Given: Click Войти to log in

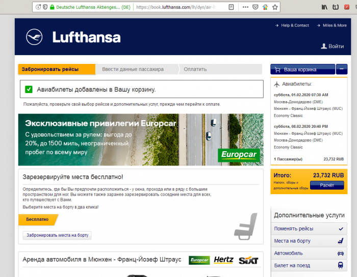Looking at the screenshot, I should point(333,47).
